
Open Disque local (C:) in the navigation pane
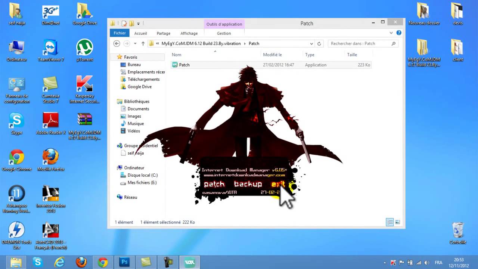(142, 175)
